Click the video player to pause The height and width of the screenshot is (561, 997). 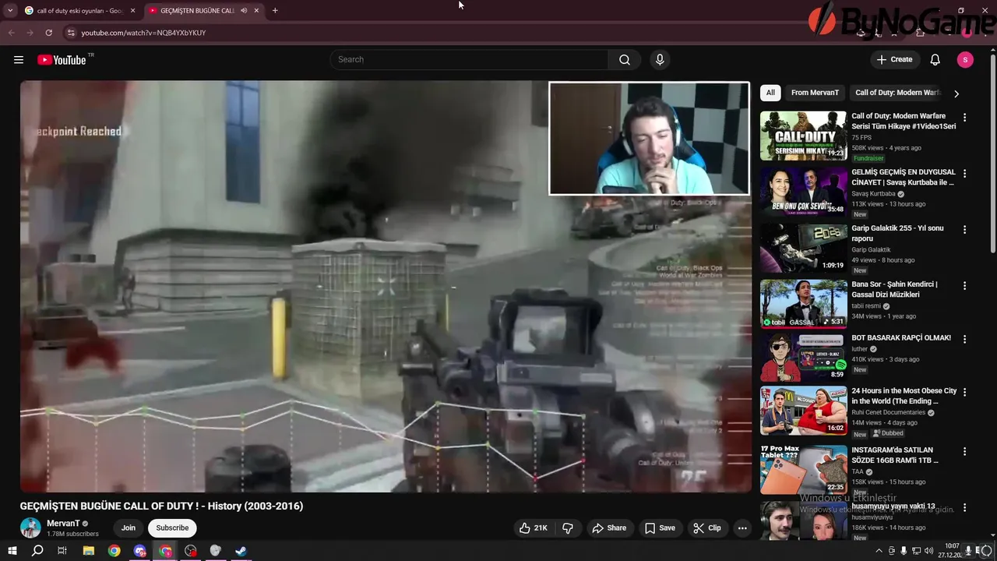tap(386, 287)
